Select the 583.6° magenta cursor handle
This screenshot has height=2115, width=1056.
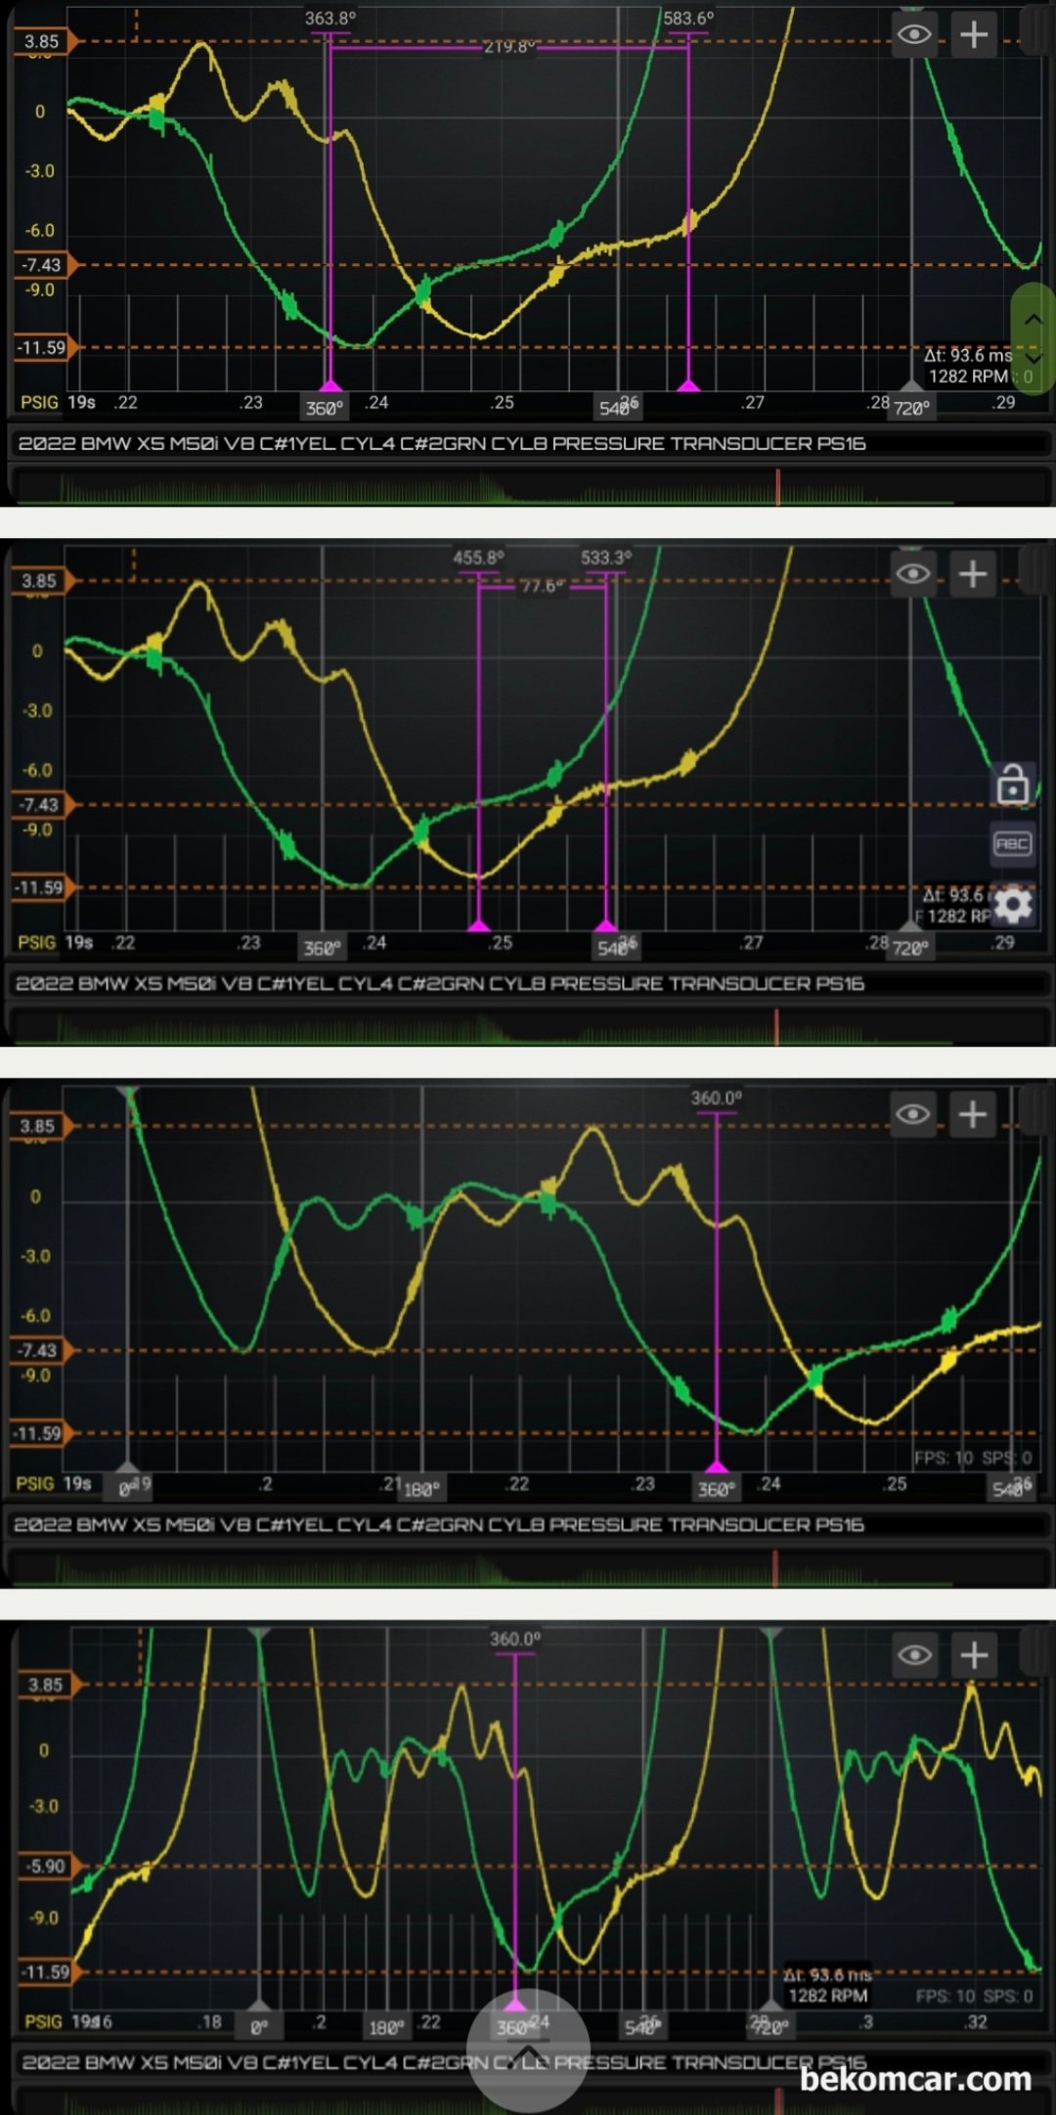coord(688,385)
